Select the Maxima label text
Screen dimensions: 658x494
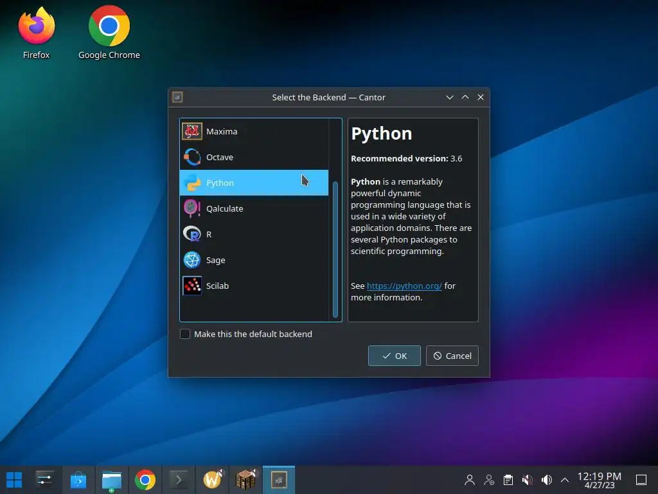[x=222, y=131]
